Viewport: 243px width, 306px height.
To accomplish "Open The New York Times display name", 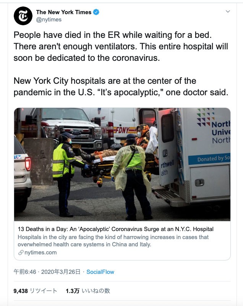I will pos(64,12).
